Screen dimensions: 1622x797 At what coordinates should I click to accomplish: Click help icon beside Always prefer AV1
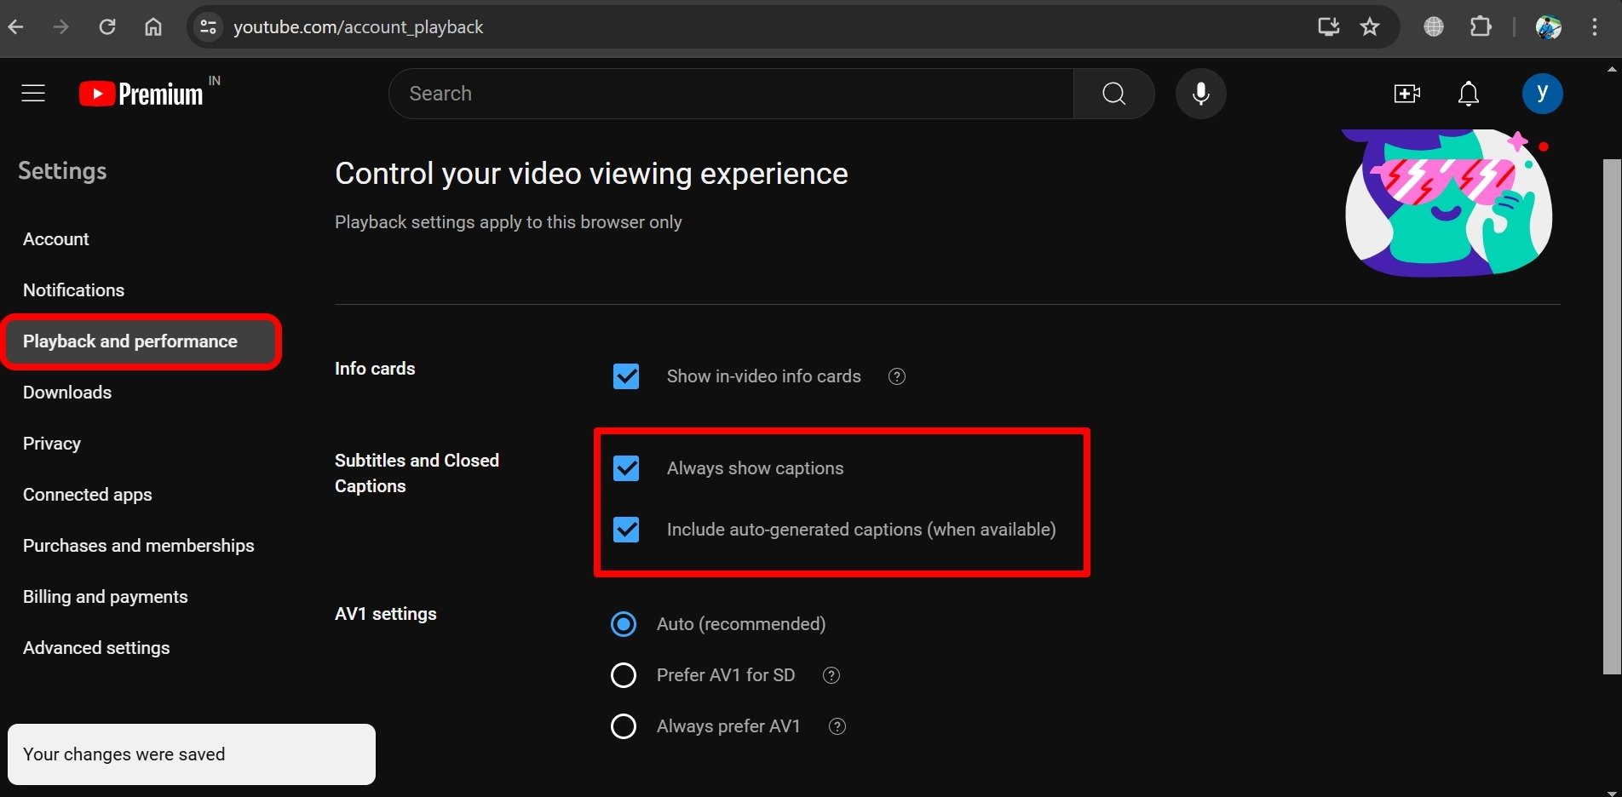pos(837,726)
